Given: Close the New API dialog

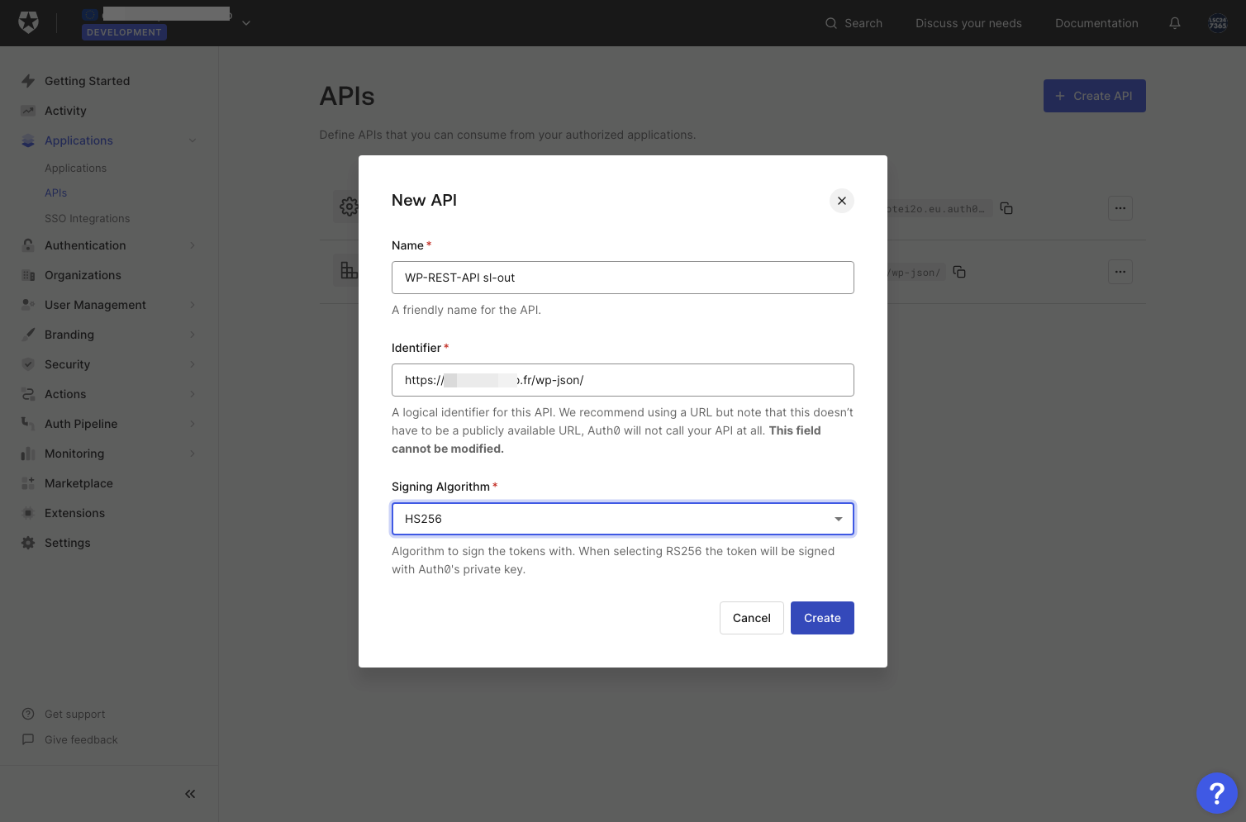Looking at the screenshot, I should point(842,201).
